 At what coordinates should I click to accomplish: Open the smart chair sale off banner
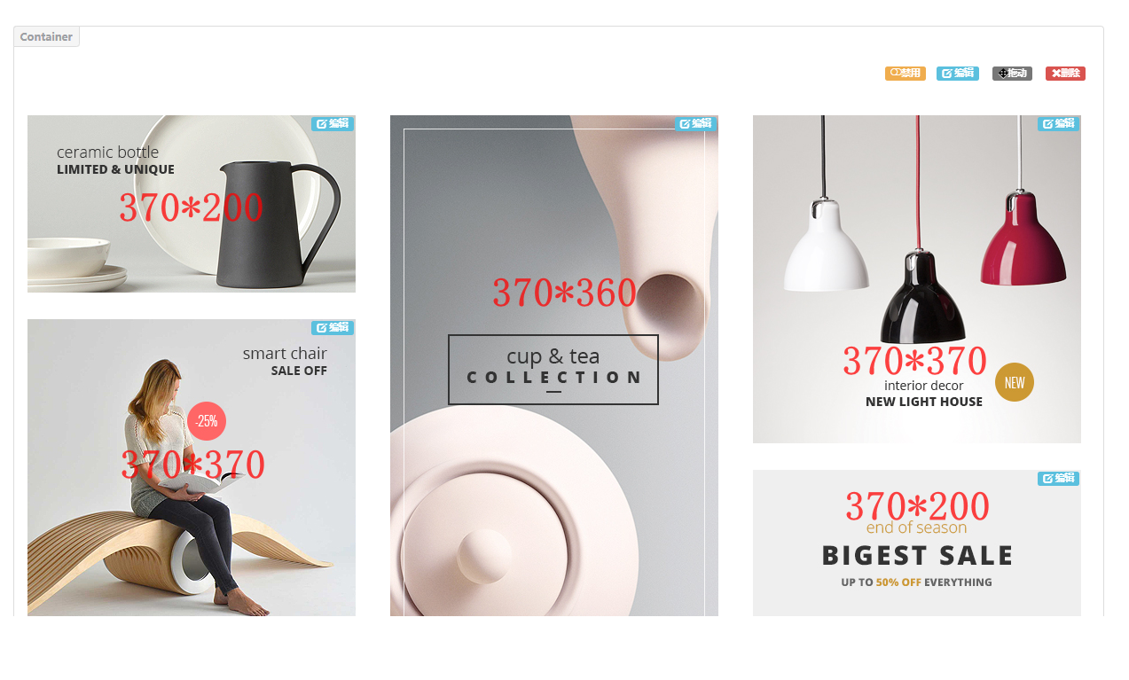pyautogui.click(x=192, y=467)
